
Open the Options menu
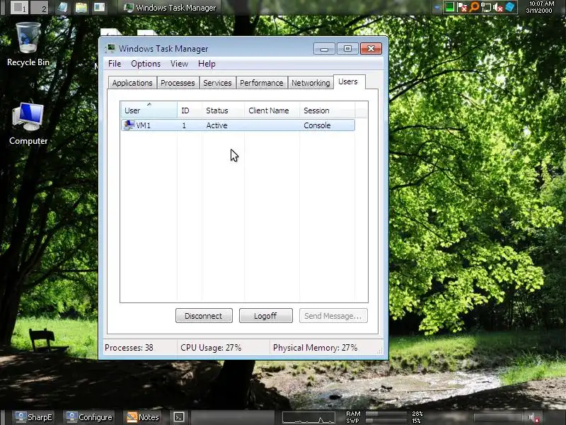coord(146,64)
